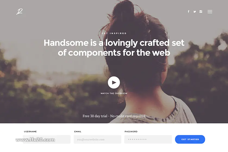Click the Get Inspired subtitle
This screenshot has height=152, width=228.
click(114, 33)
